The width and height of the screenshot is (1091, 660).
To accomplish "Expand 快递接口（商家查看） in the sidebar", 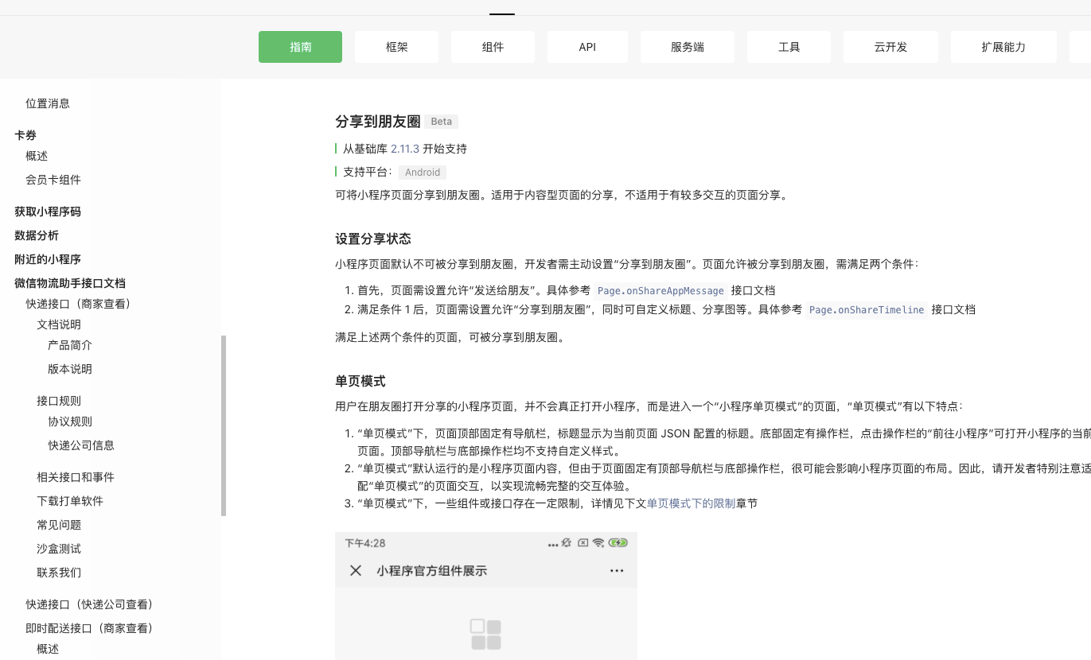I will tap(78, 304).
